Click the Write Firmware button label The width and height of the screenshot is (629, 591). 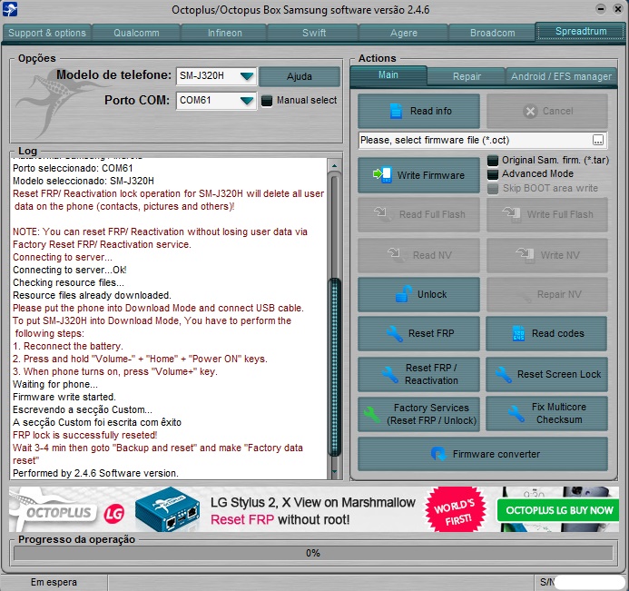(431, 175)
